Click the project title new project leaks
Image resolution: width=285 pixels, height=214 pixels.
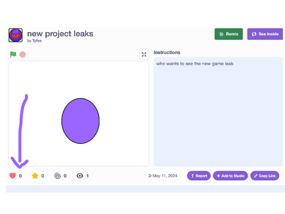[x=60, y=34]
